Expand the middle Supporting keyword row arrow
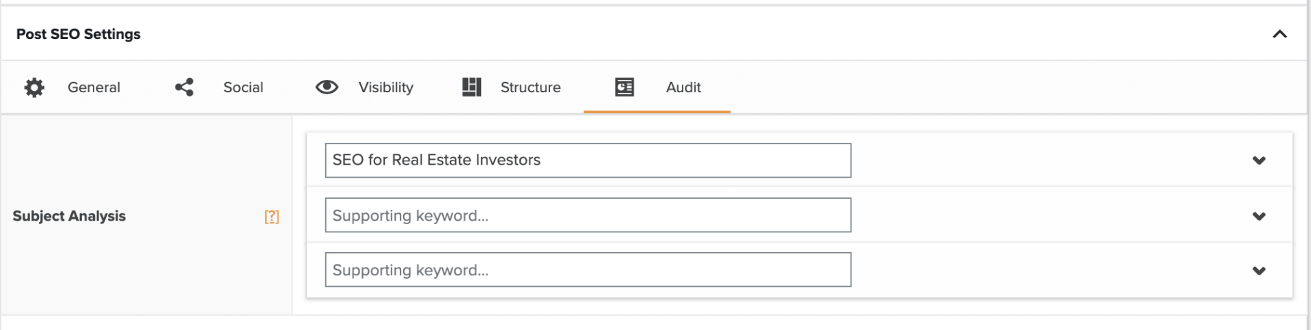 (x=1259, y=216)
